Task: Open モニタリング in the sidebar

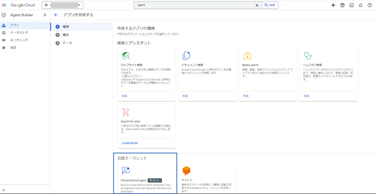Action: 19,40
